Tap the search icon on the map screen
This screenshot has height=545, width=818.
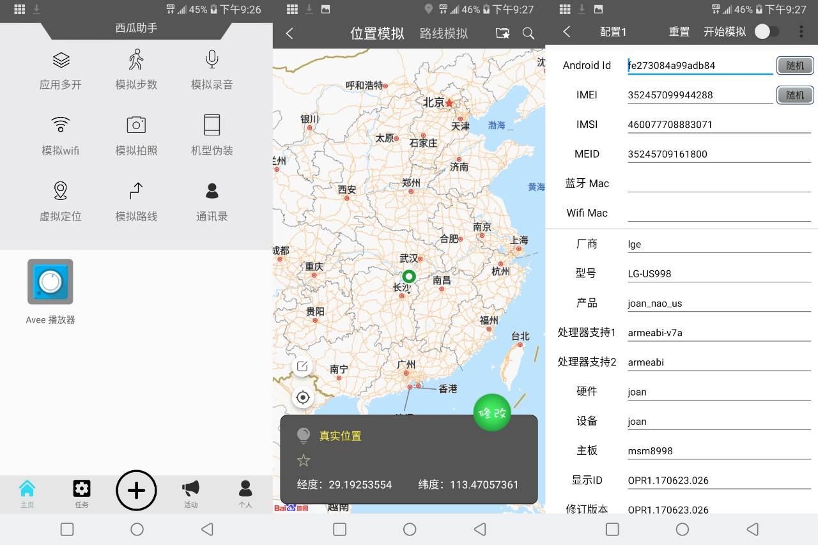pyautogui.click(x=529, y=33)
